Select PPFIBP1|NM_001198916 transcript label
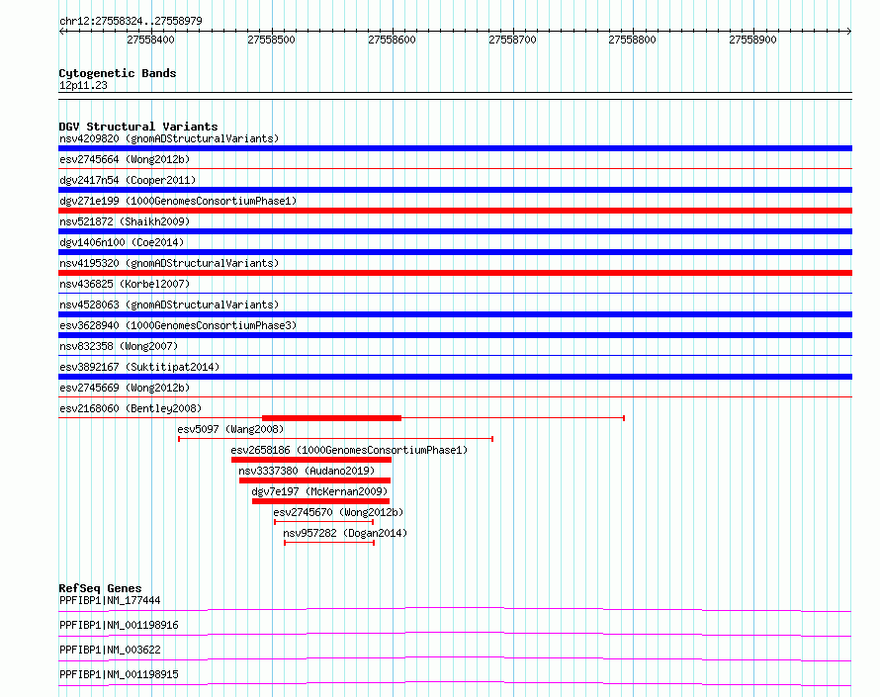The image size is (880, 697). click(x=119, y=625)
